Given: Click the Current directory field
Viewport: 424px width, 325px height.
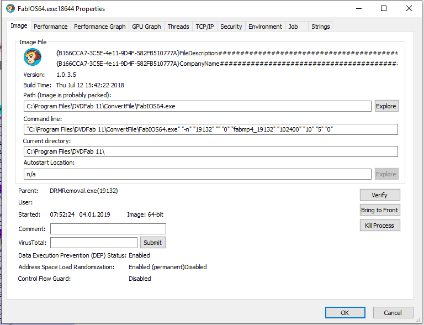Looking at the screenshot, I should (210, 151).
